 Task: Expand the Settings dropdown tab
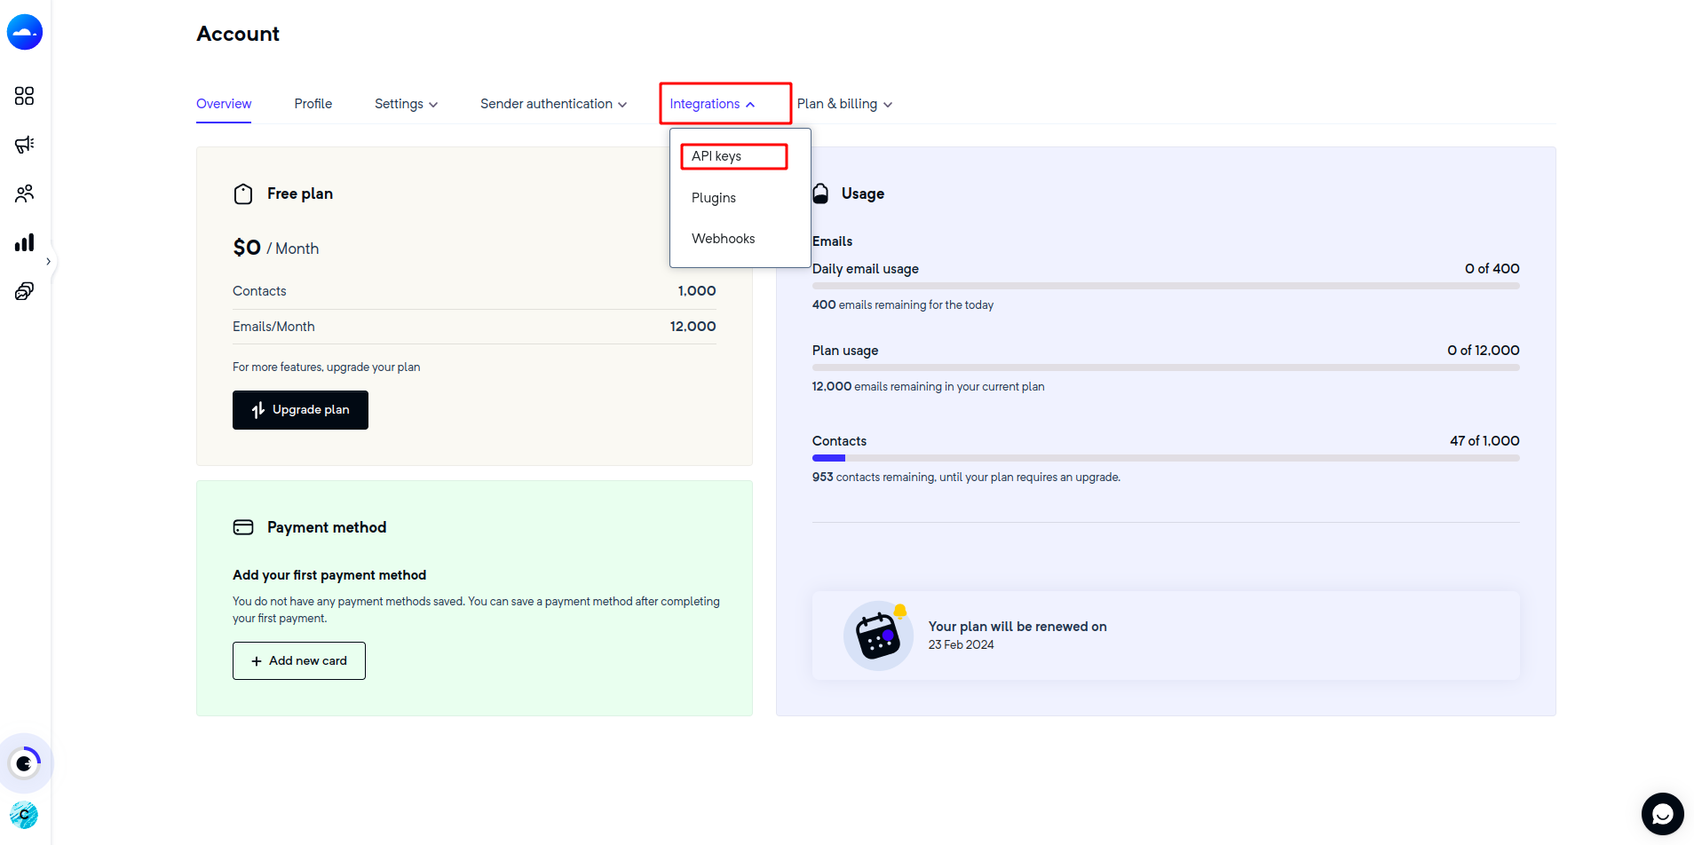406,104
